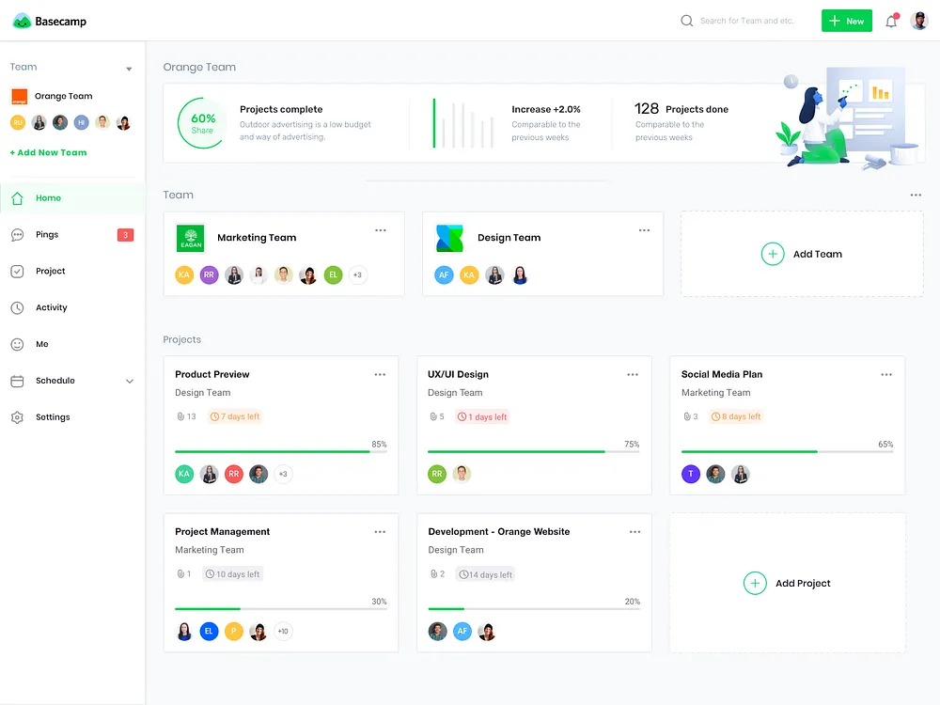This screenshot has width=940, height=705.
Task: Click the 14 days left tag
Action: [x=486, y=574]
